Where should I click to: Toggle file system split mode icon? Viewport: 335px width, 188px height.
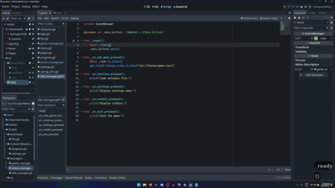click(x=33, y=103)
